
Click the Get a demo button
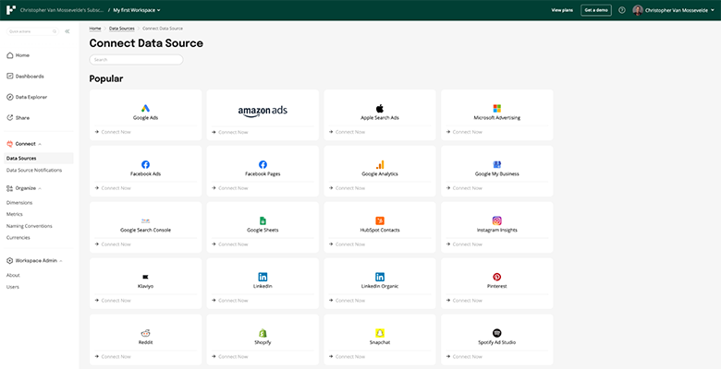click(596, 10)
